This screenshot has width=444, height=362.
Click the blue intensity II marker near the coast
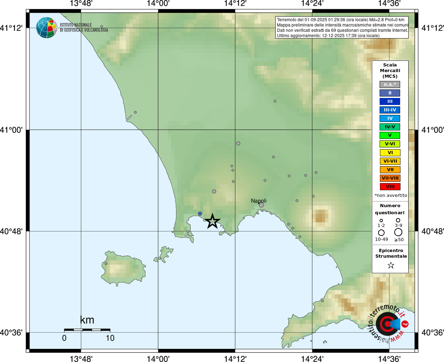pos(200,214)
